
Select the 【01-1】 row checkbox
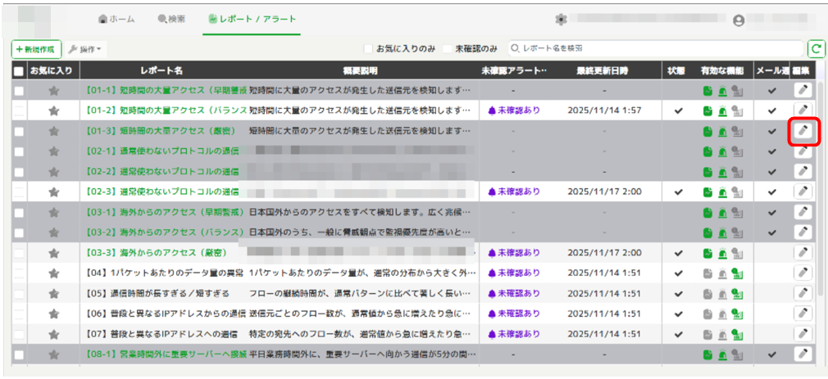19,91
